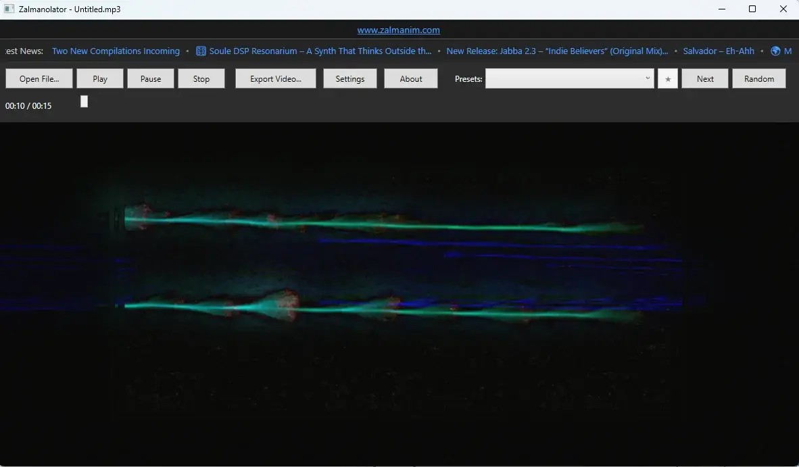Maximize the Zalmanolator window
799x467 pixels.
point(752,9)
